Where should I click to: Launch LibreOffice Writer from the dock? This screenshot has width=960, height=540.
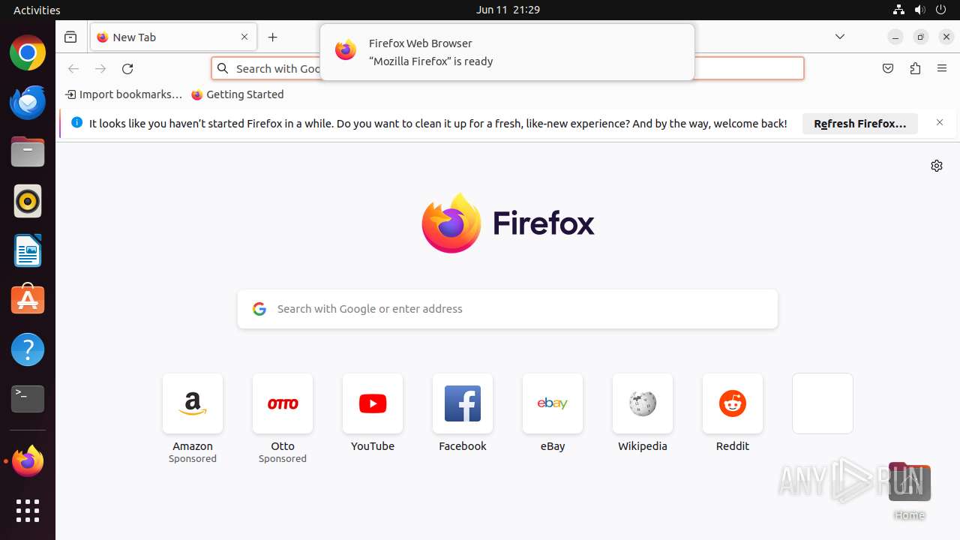point(28,250)
